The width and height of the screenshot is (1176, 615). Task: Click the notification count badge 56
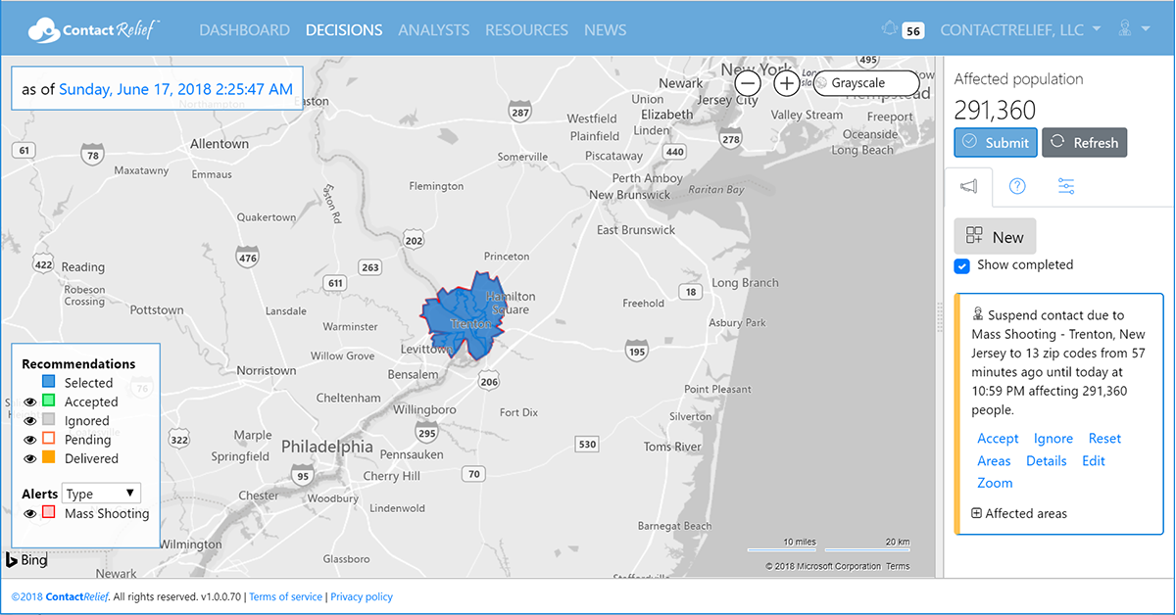coord(913,30)
